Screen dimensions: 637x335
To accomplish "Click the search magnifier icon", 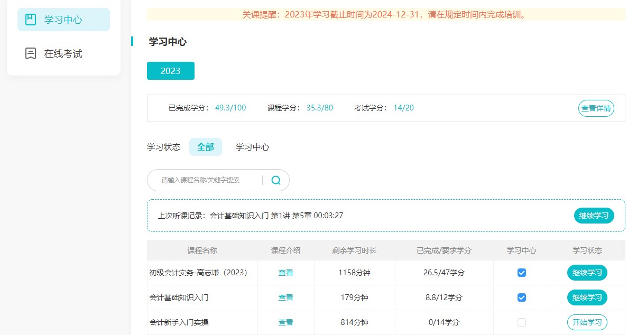I will [276, 180].
